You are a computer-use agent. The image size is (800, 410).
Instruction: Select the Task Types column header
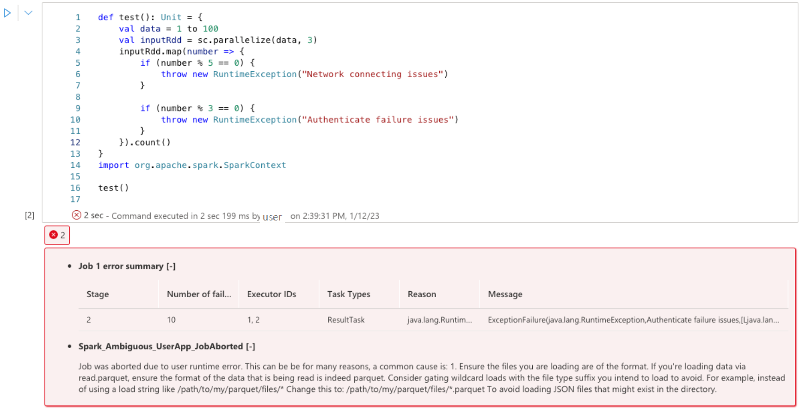tap(349, 294)
